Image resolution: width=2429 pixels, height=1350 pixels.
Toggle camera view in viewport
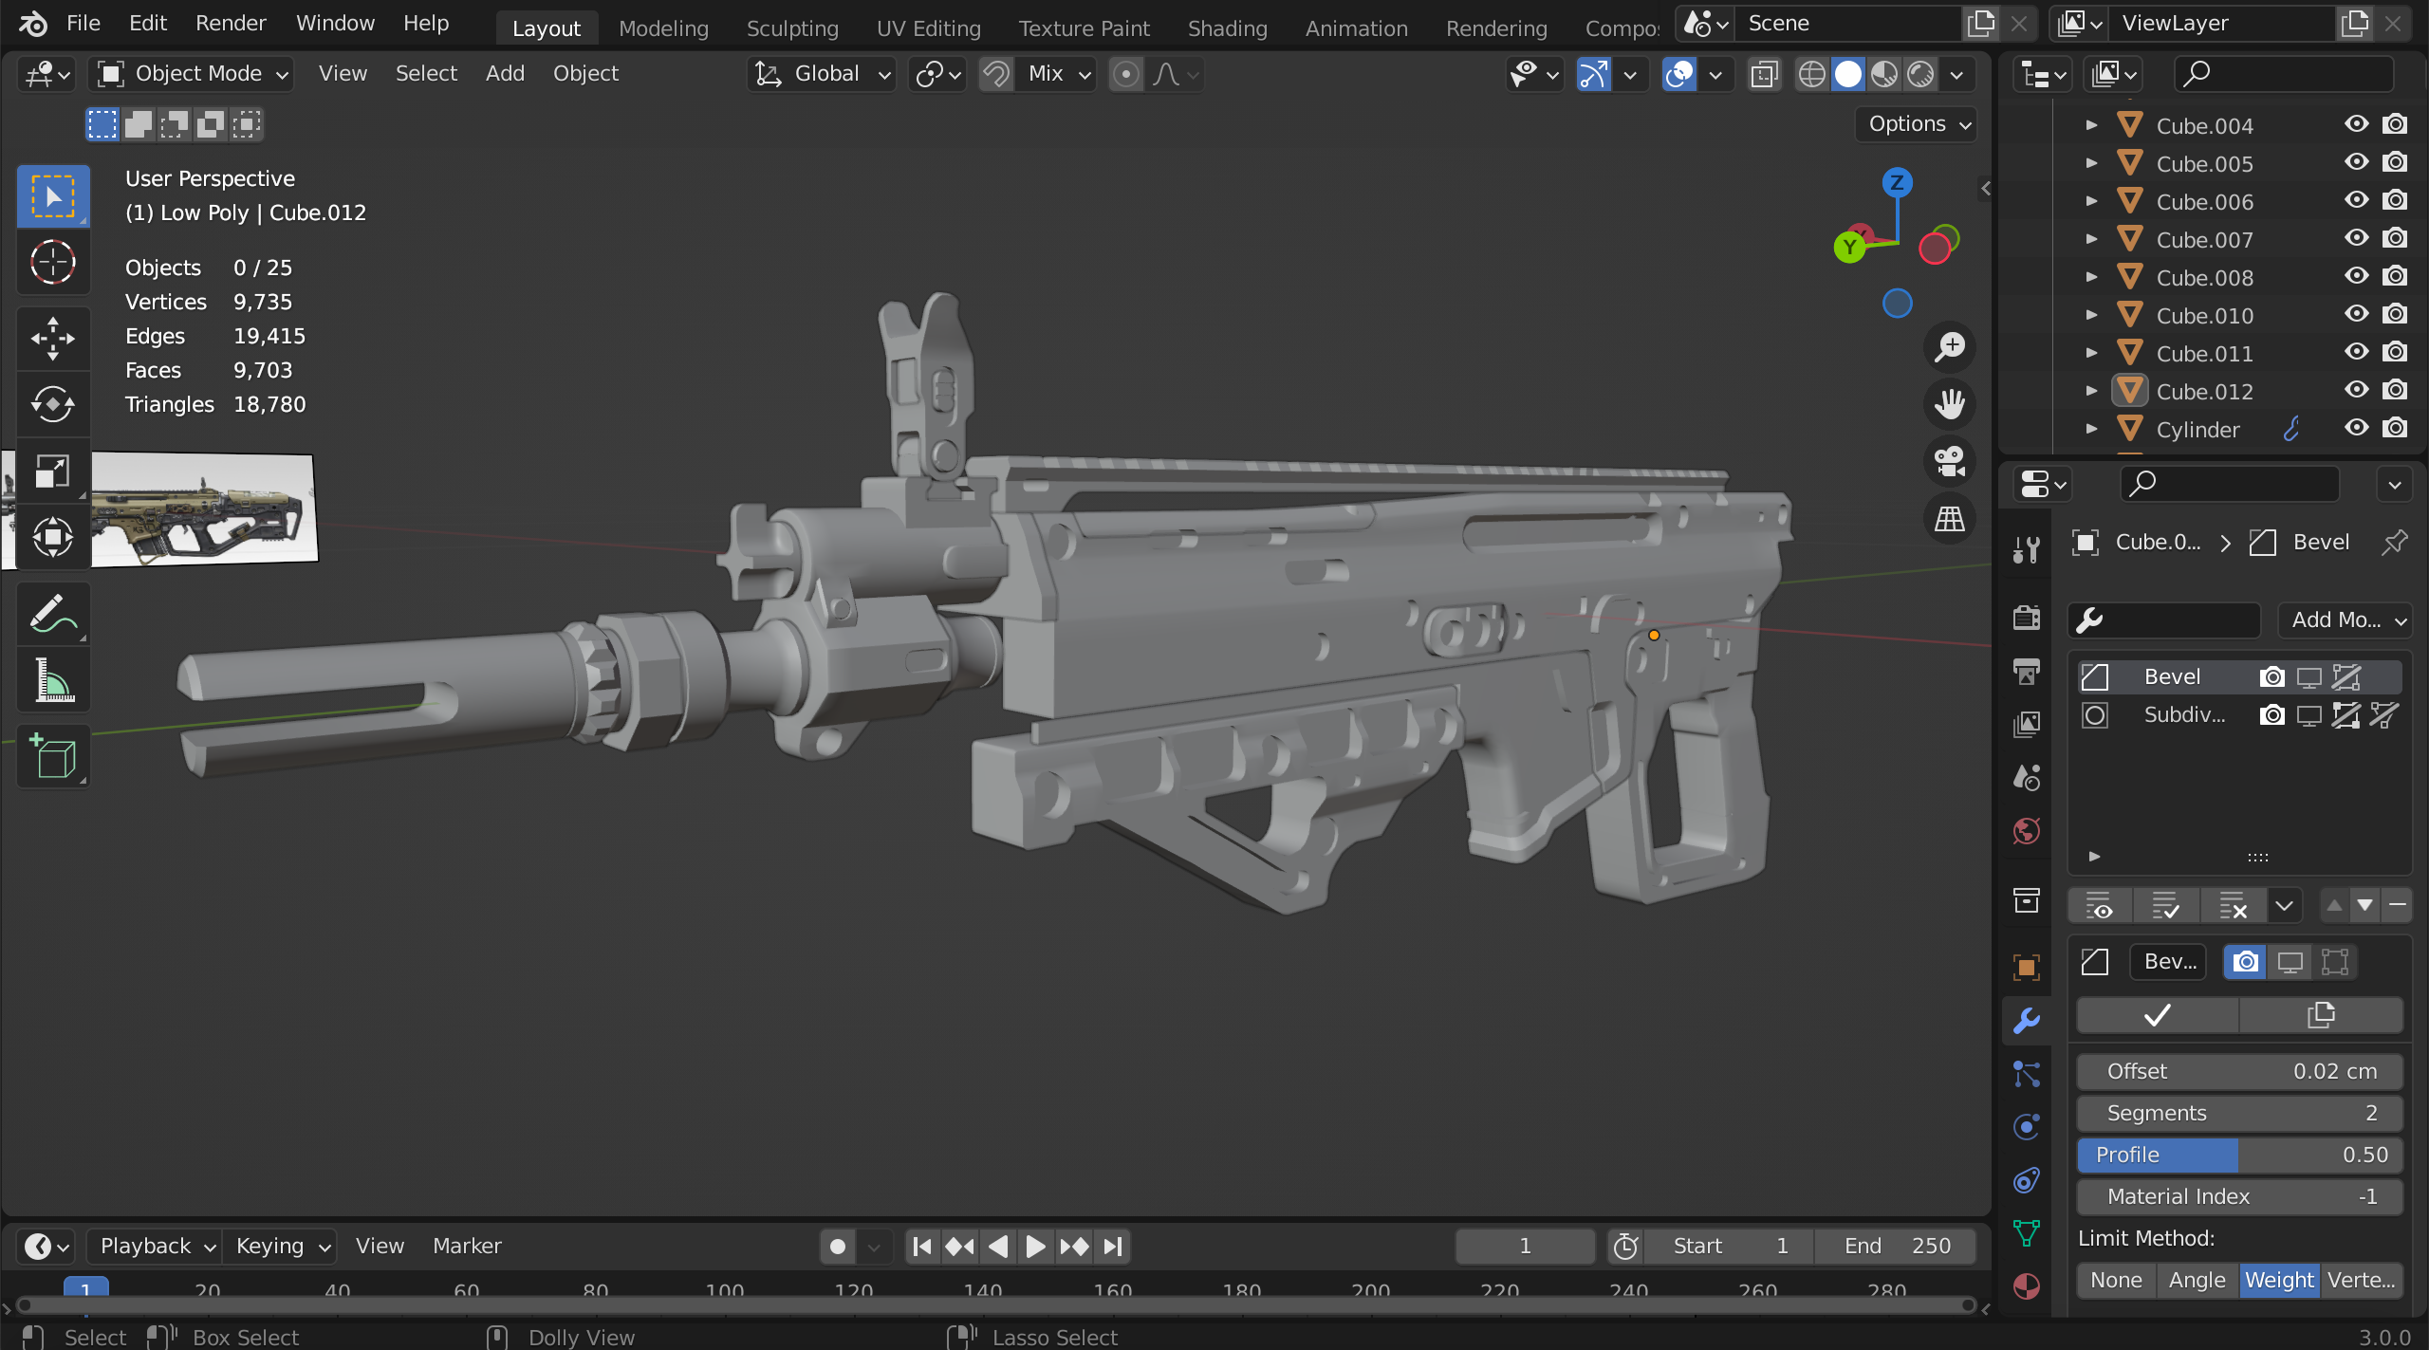click(1949, 462)
